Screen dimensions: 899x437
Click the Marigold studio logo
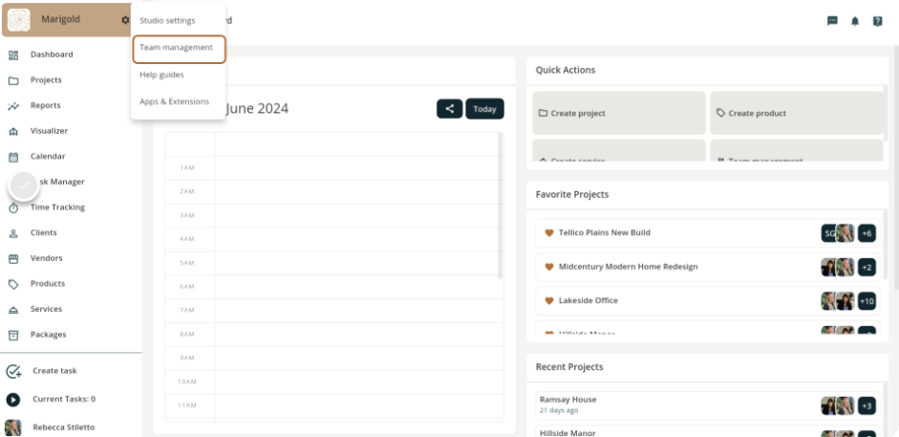pos(19,20)
